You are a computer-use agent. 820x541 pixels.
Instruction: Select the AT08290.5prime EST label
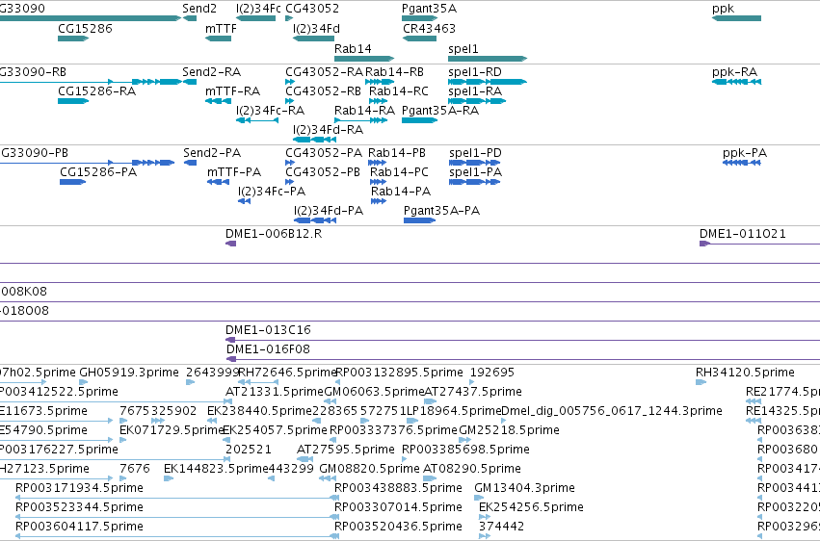click(x=472, y=469)
